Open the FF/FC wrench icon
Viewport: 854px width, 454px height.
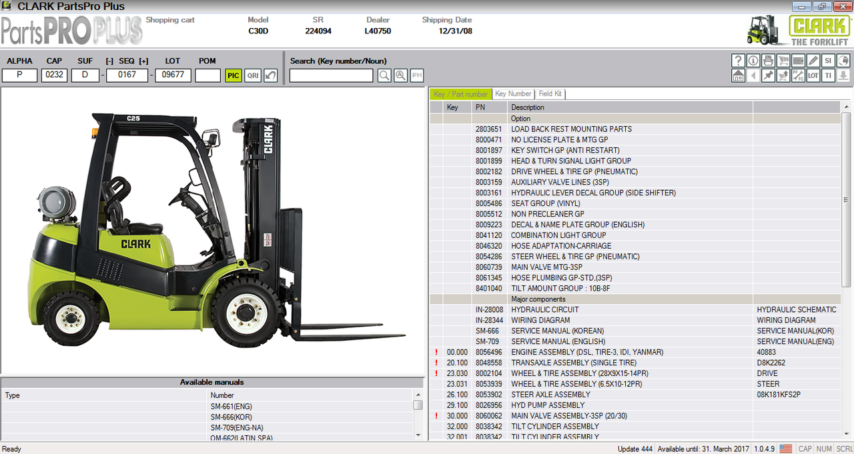pos(798,76)
